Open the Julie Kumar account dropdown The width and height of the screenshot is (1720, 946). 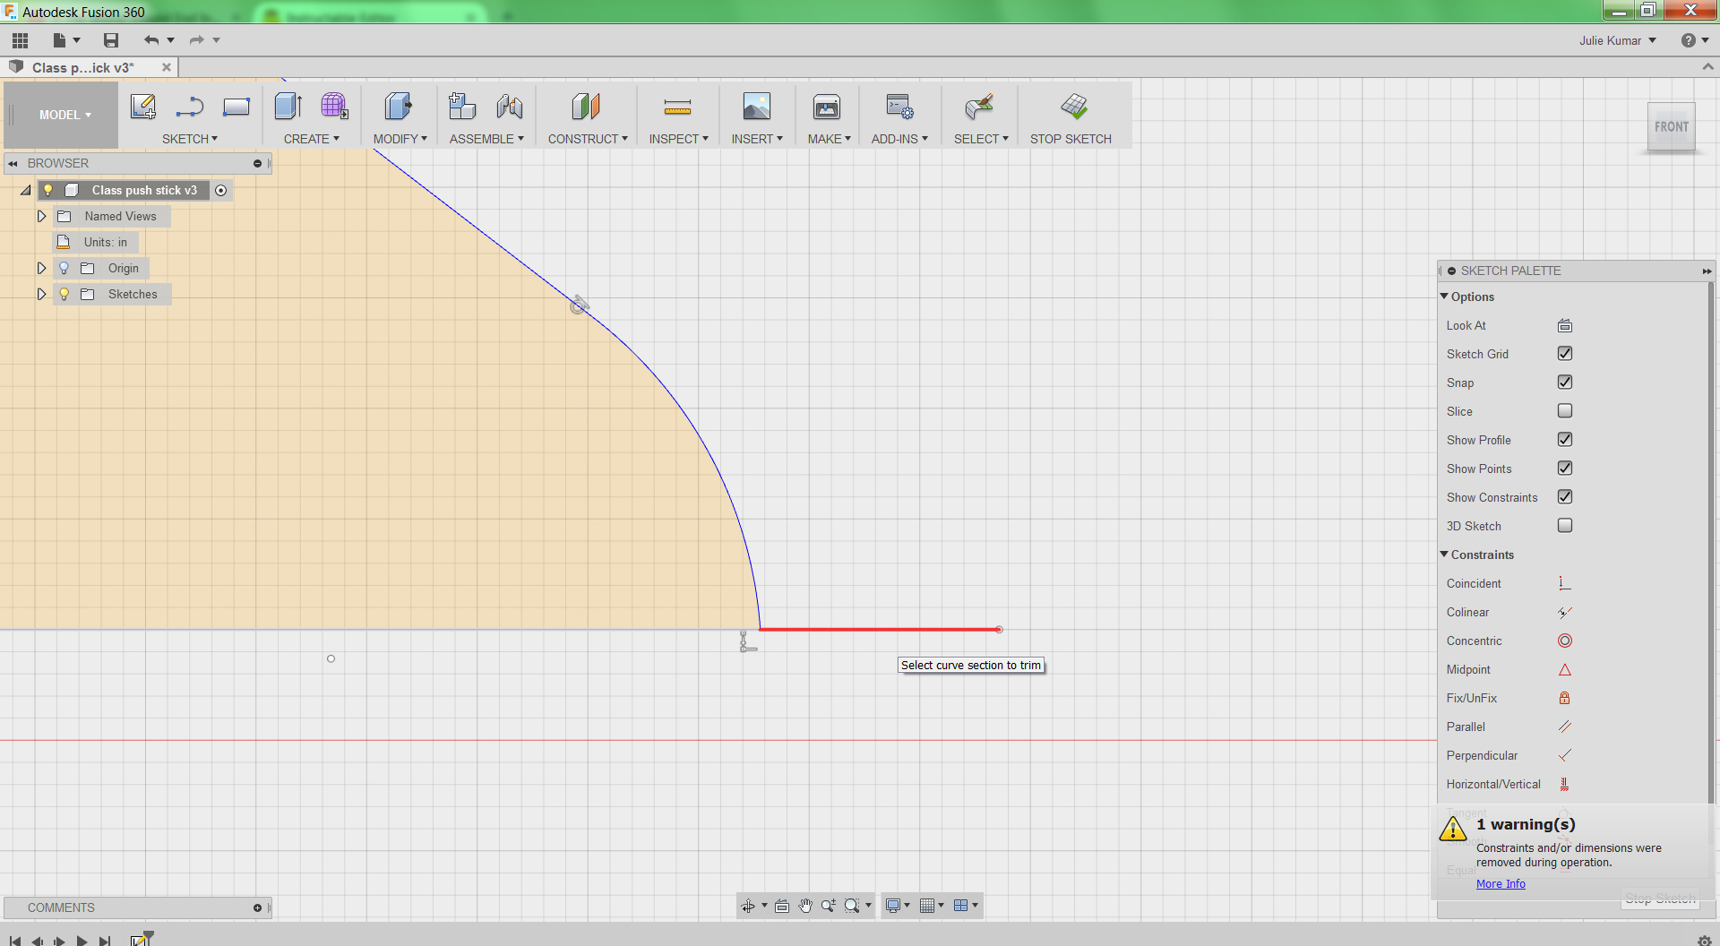click(1617, 40)
